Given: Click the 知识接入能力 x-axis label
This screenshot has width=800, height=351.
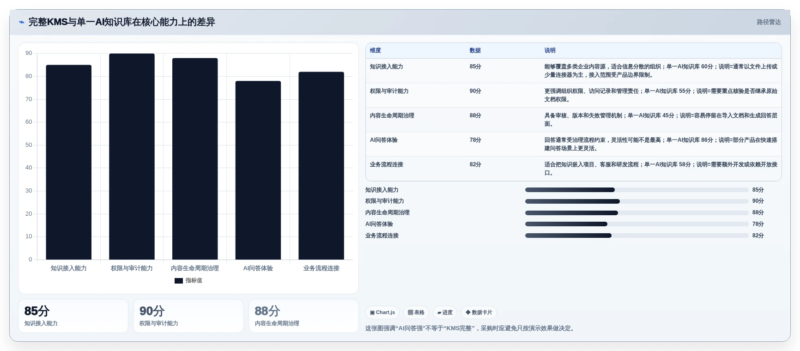Looking at the screenshot, I should coord(68,268).
